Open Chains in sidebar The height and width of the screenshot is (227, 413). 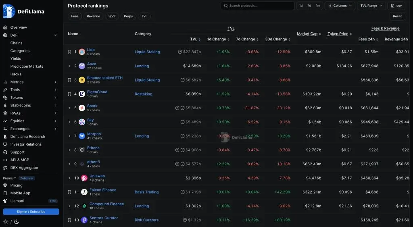(x=16, y=43)
